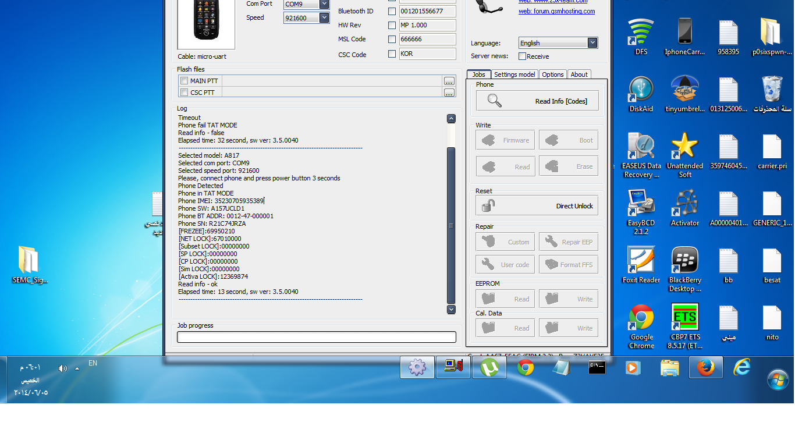Screen dimensions: 795x447
Task: Click the log scrollbar down arrow
Action: click(x=451, y=310)
